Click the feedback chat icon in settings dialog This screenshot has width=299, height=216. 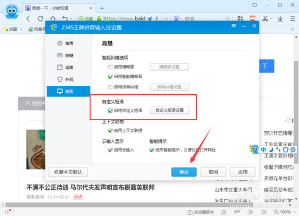click(x=234, y=26)
